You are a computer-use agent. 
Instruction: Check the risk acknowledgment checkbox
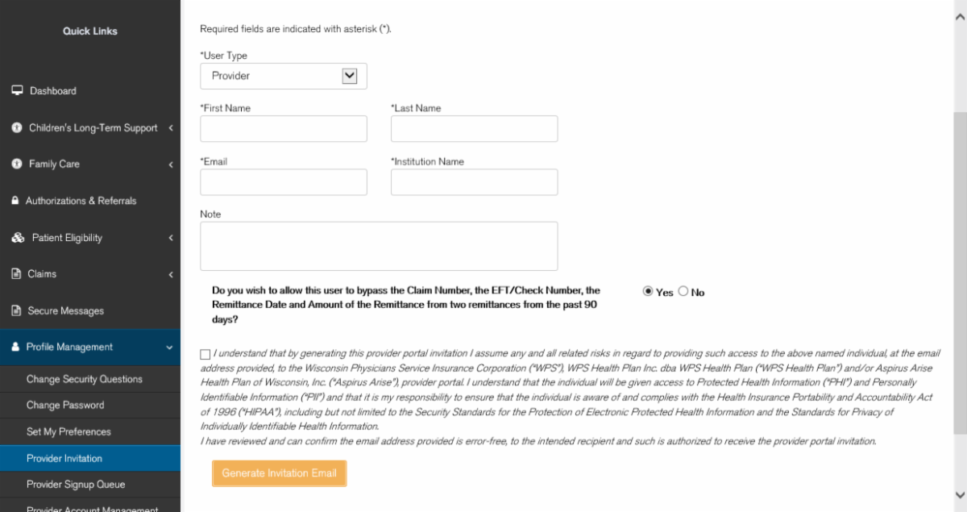[205, 354]
